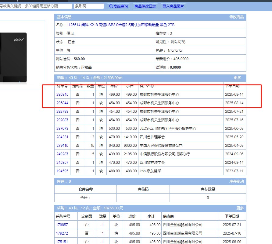The image size is (272, 244).
Task: Open sales order 284331
Action: point(62,137)
